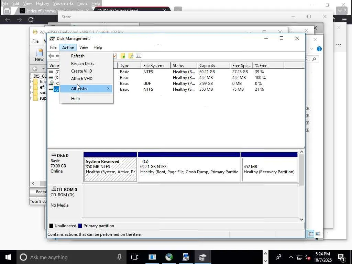Click the Ask me anything search box
This screenshot has height=264, width=352.
pos(71,257)
